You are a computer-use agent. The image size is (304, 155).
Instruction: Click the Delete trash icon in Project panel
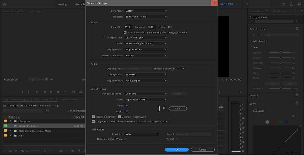coord(85,151)
